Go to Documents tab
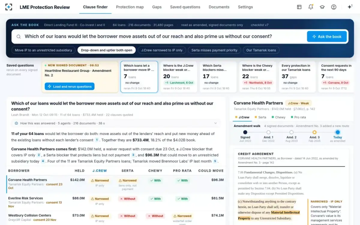Image resolution: width=360 pixels, height=225 pixels. pyautogui.click(x=219, y=7)
